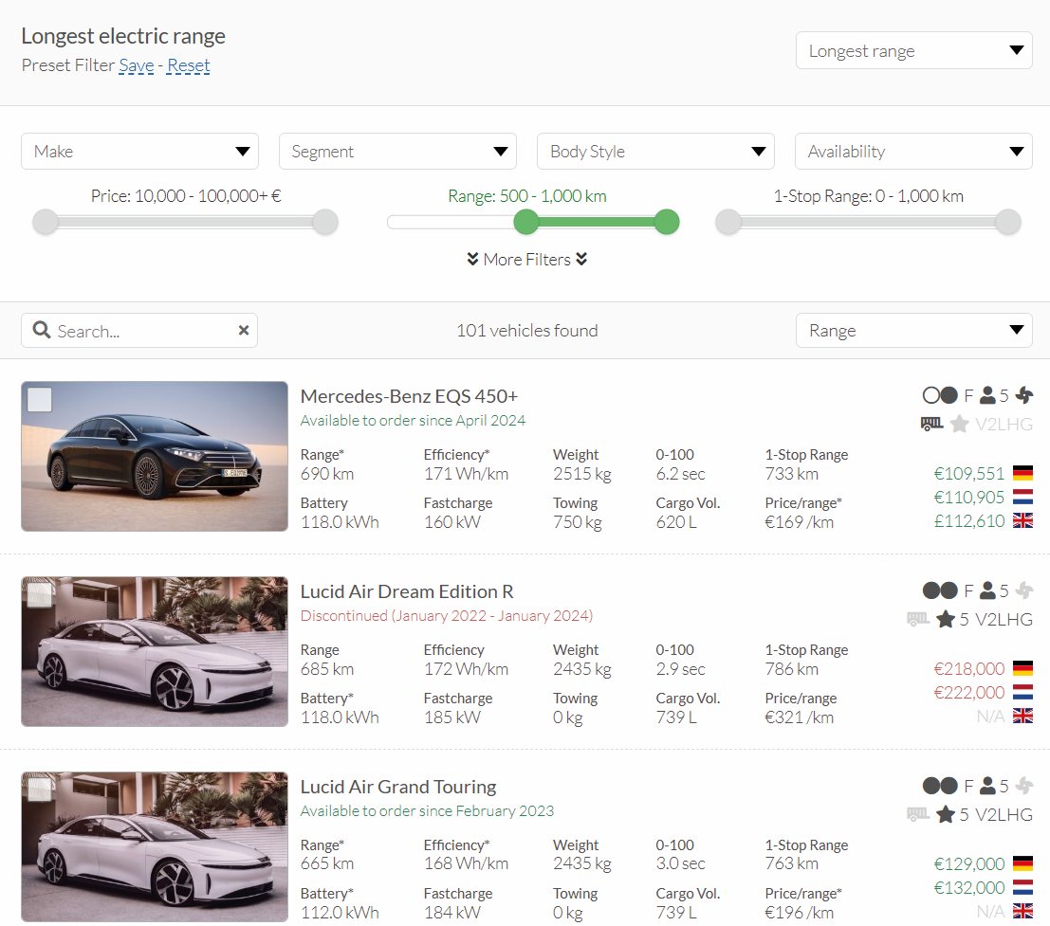The width and height of the screenshot is (1050, 926).
Task: Click the Save preset filter link
Action: pos(136,65)
